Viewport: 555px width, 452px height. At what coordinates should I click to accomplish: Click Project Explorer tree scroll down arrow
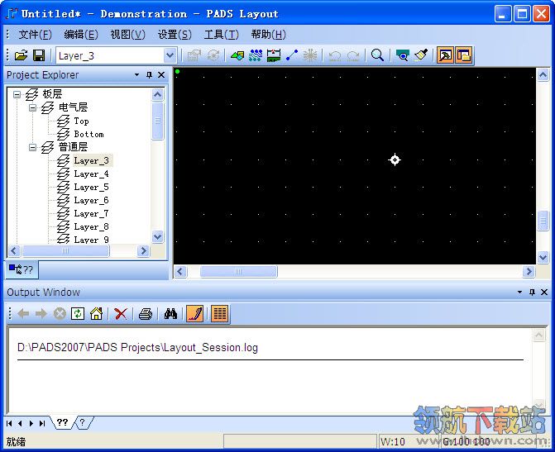click(x=157, y=236)
